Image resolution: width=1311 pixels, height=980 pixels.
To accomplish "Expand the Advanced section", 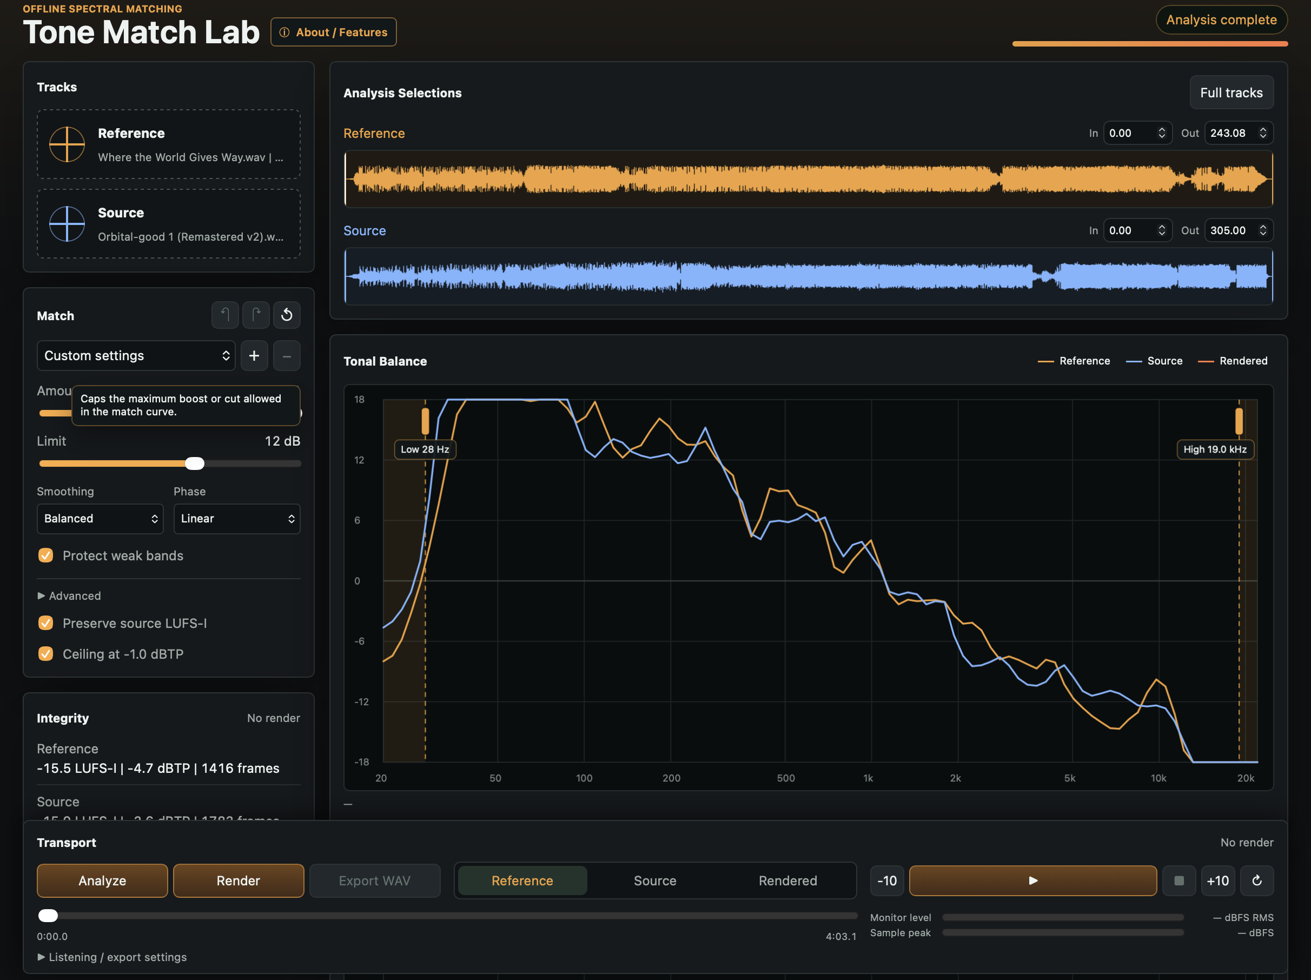I will click(x=69, y=595).
